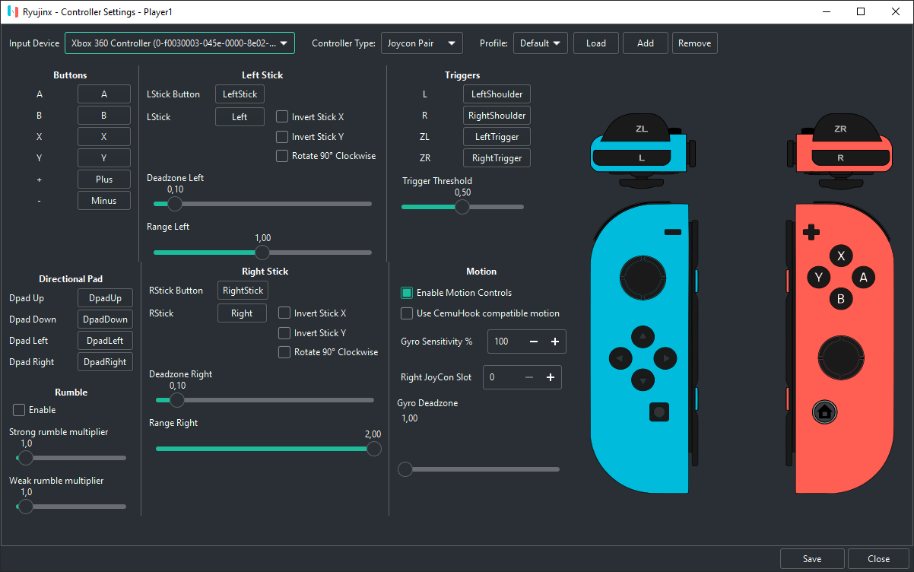Enable the Rumble checkbox

[x=19, y=410]
